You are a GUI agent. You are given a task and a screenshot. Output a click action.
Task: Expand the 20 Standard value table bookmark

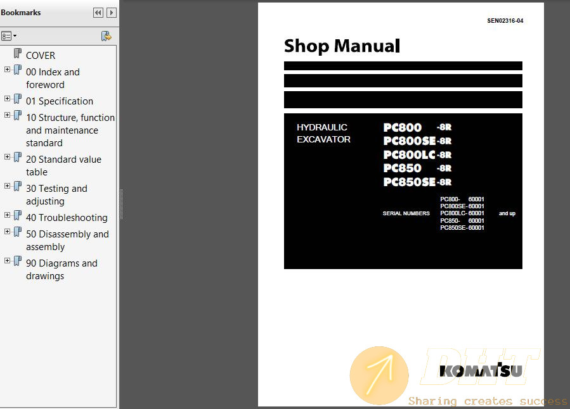(x=7, y=157)
